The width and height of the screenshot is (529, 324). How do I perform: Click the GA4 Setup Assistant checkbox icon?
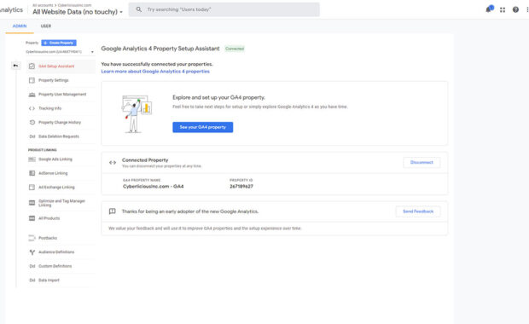click(32, 67)
